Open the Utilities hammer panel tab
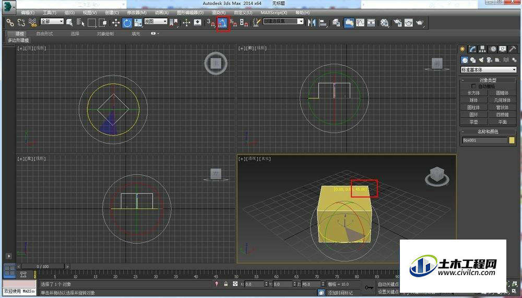This screenshot has width=522, height=298. 513,49
